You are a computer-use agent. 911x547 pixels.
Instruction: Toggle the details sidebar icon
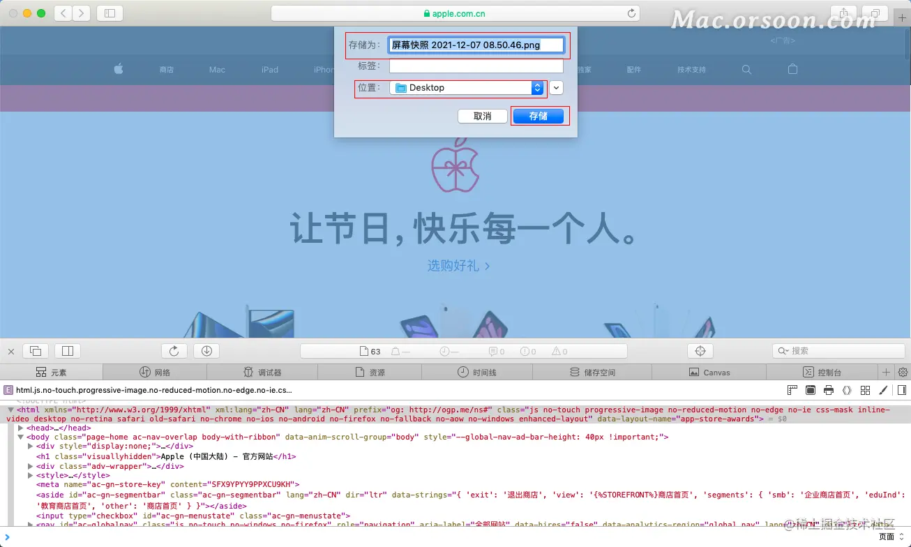coord(902,390)
